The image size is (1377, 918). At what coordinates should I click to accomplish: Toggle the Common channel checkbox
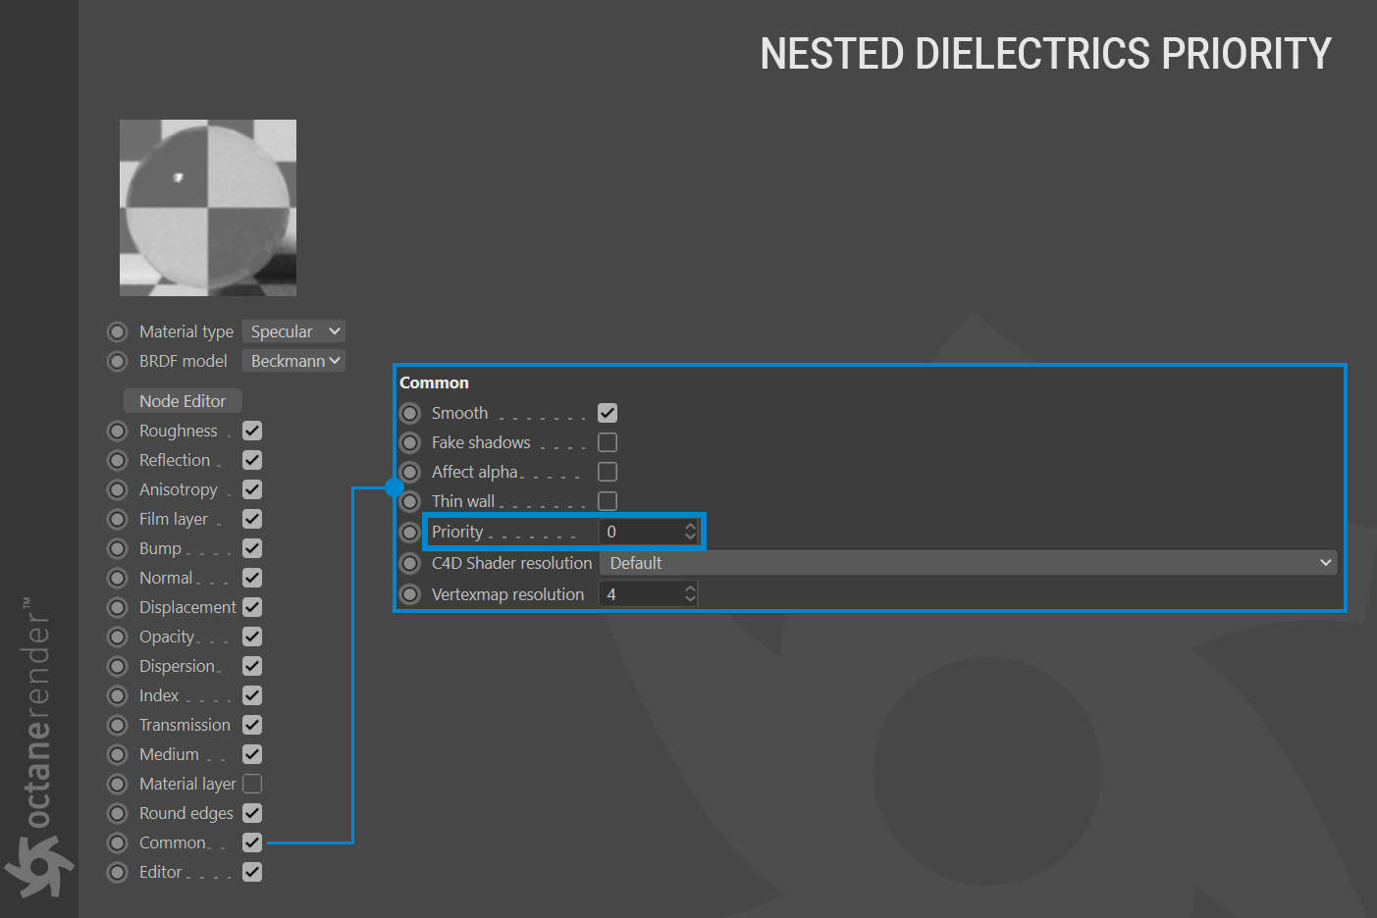pos(252,842)
